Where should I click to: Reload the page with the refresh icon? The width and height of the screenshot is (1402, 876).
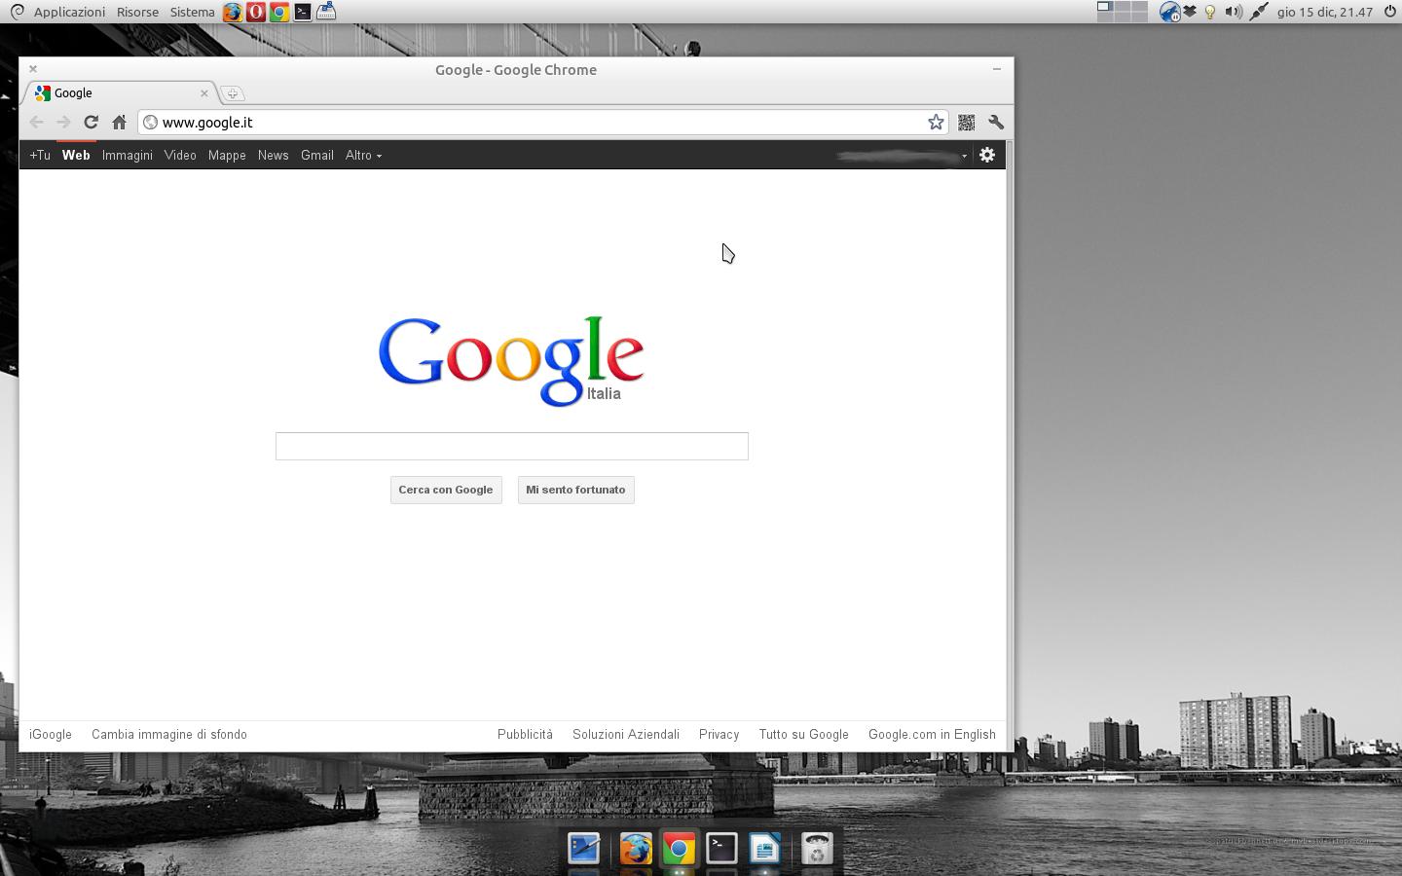click(x=91, y=123)
